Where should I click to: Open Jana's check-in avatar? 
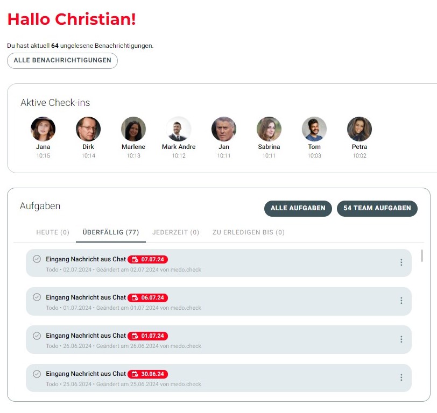(x=43, y=129)
